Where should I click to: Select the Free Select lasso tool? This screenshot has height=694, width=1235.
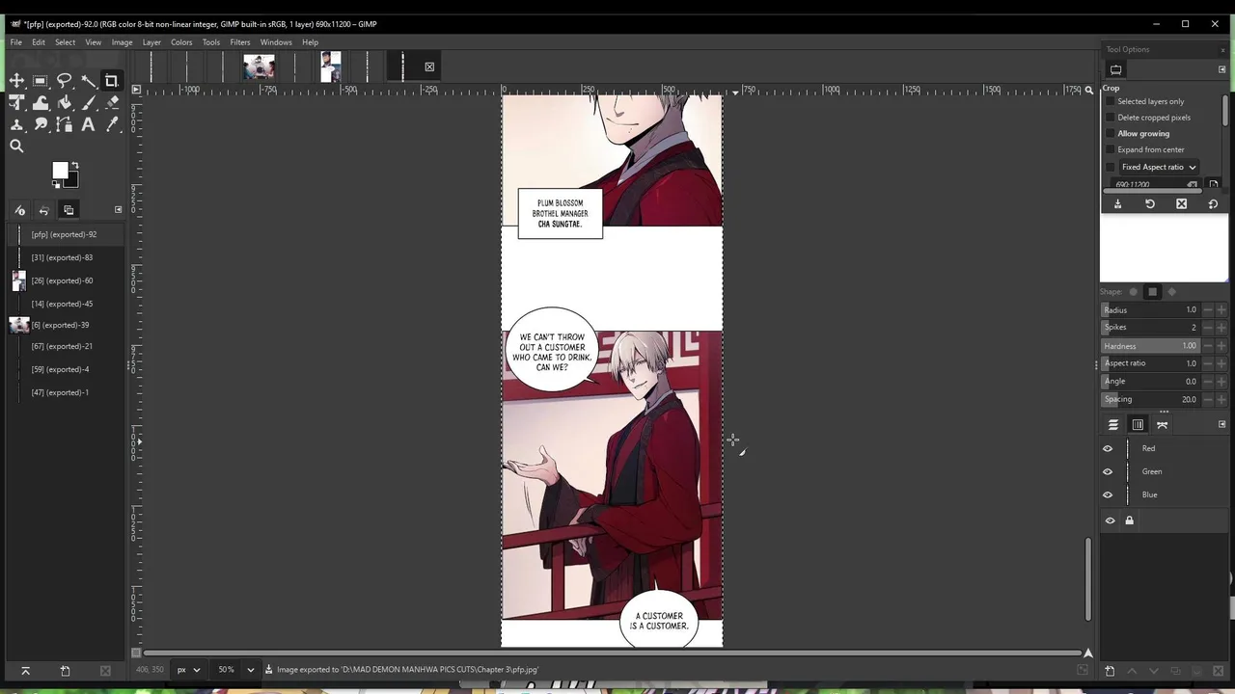65,82
